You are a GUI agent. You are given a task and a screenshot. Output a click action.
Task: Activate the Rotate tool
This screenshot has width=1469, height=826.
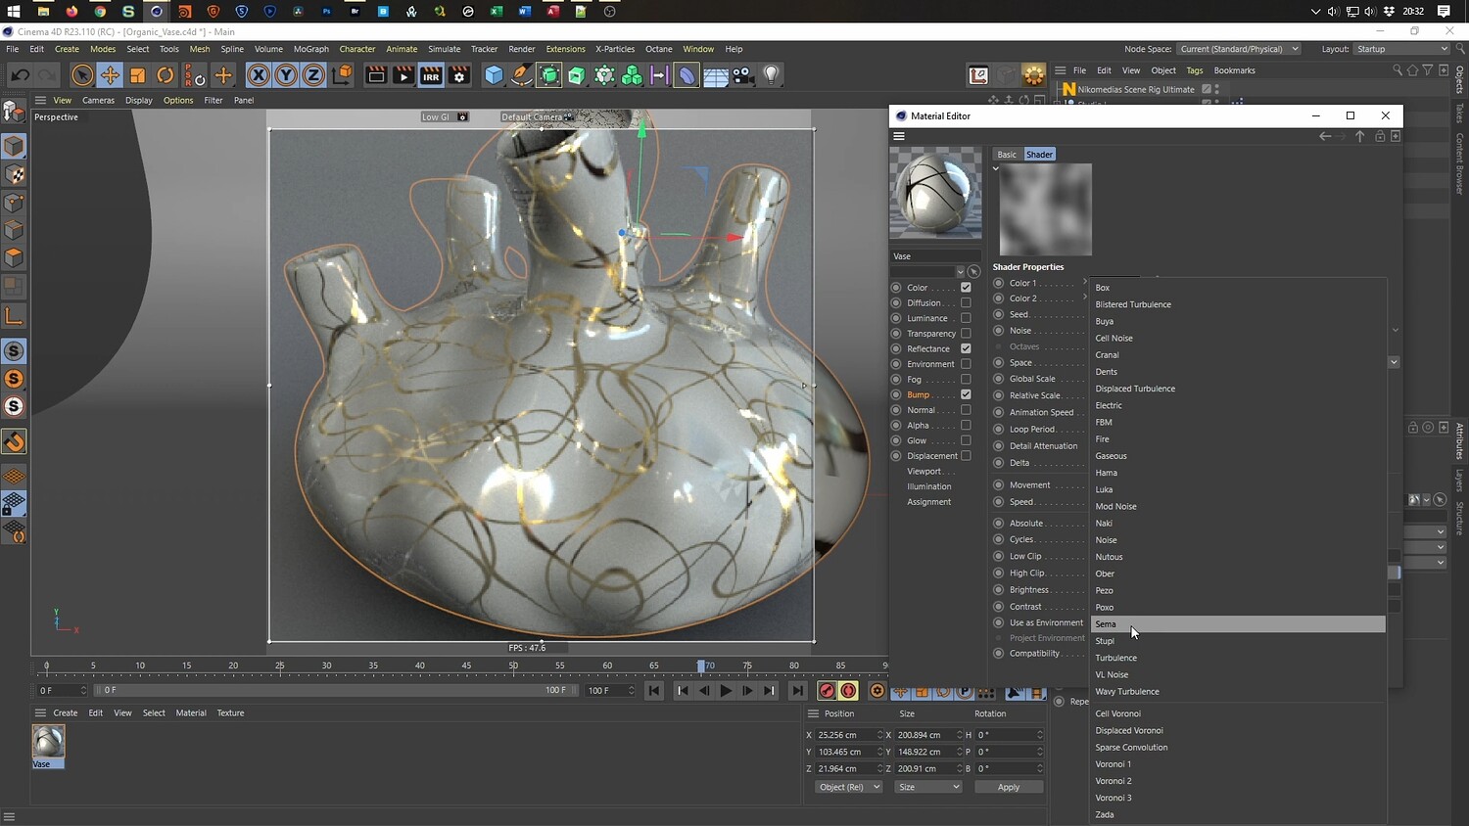(166, 75)
